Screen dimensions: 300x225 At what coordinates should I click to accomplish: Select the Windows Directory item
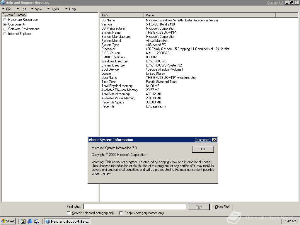115,61
